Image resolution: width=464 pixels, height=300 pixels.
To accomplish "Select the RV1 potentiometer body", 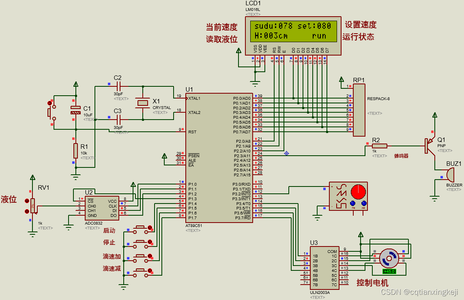I will tap(32, 206).
